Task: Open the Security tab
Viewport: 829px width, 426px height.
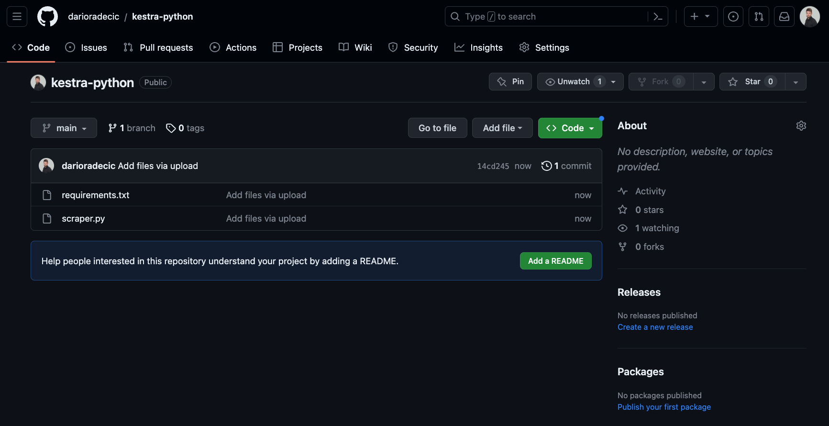Action: click(413, 47)
